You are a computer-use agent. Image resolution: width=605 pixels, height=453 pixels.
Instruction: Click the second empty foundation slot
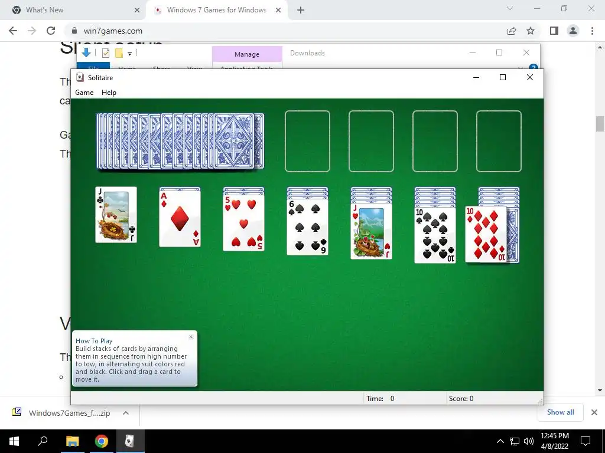(371, 141)
